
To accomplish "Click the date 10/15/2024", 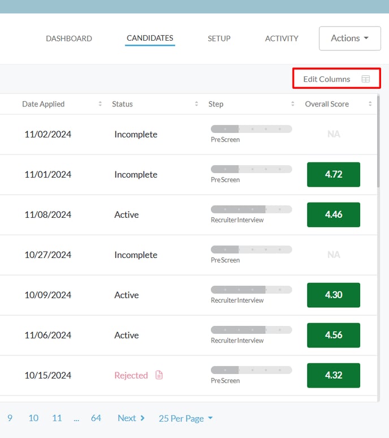I will (x=47, y=375).
